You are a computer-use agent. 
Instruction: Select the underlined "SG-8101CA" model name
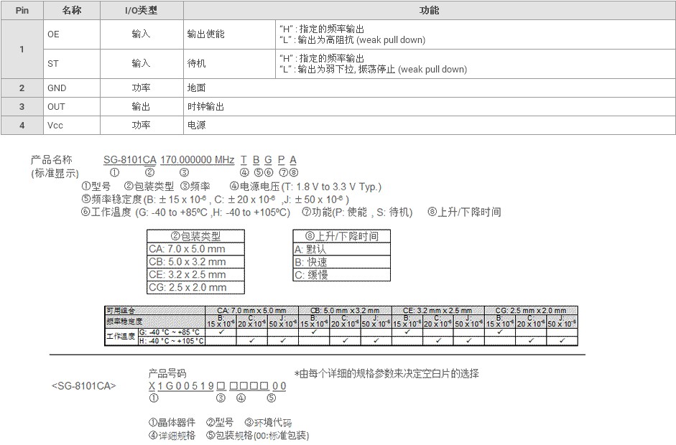click(x=129, y=160)
